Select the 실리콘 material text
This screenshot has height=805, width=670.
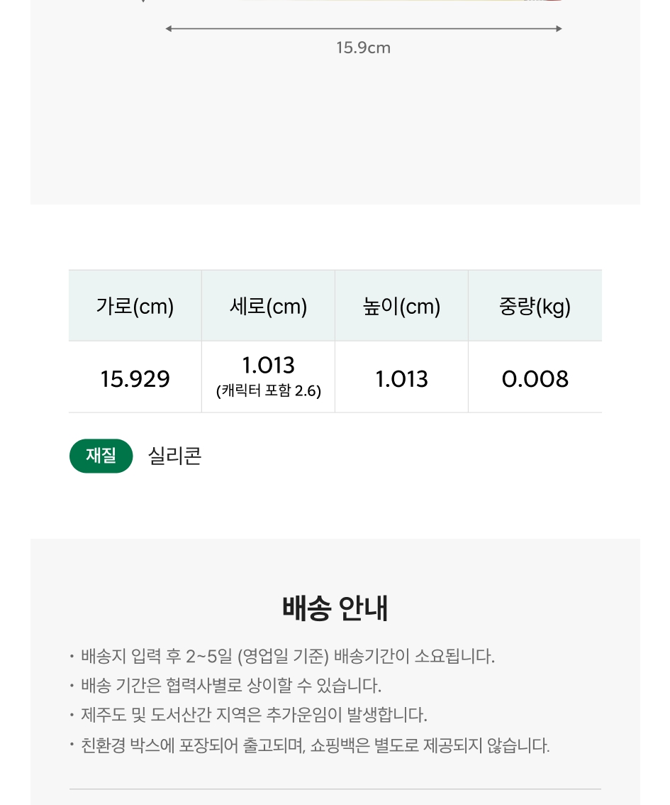click(175, 456)
